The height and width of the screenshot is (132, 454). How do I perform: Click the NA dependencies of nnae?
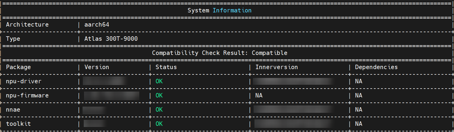coord(359,110)
